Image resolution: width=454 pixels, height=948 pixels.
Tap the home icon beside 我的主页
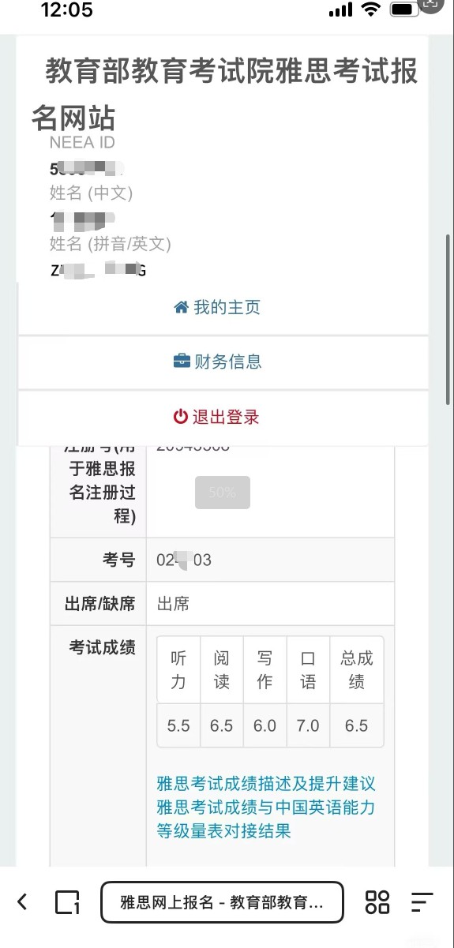coord(182,307)
